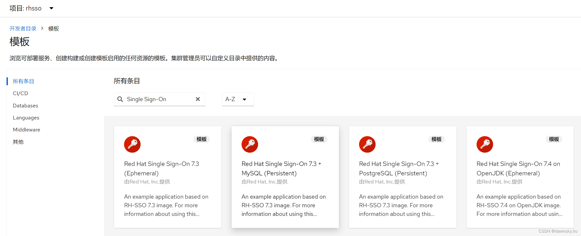Click 模板 badge on the Ephemeral 7.3 card
Image resolution: width=581 pixels, height=236 pixels.
(202, 139)
